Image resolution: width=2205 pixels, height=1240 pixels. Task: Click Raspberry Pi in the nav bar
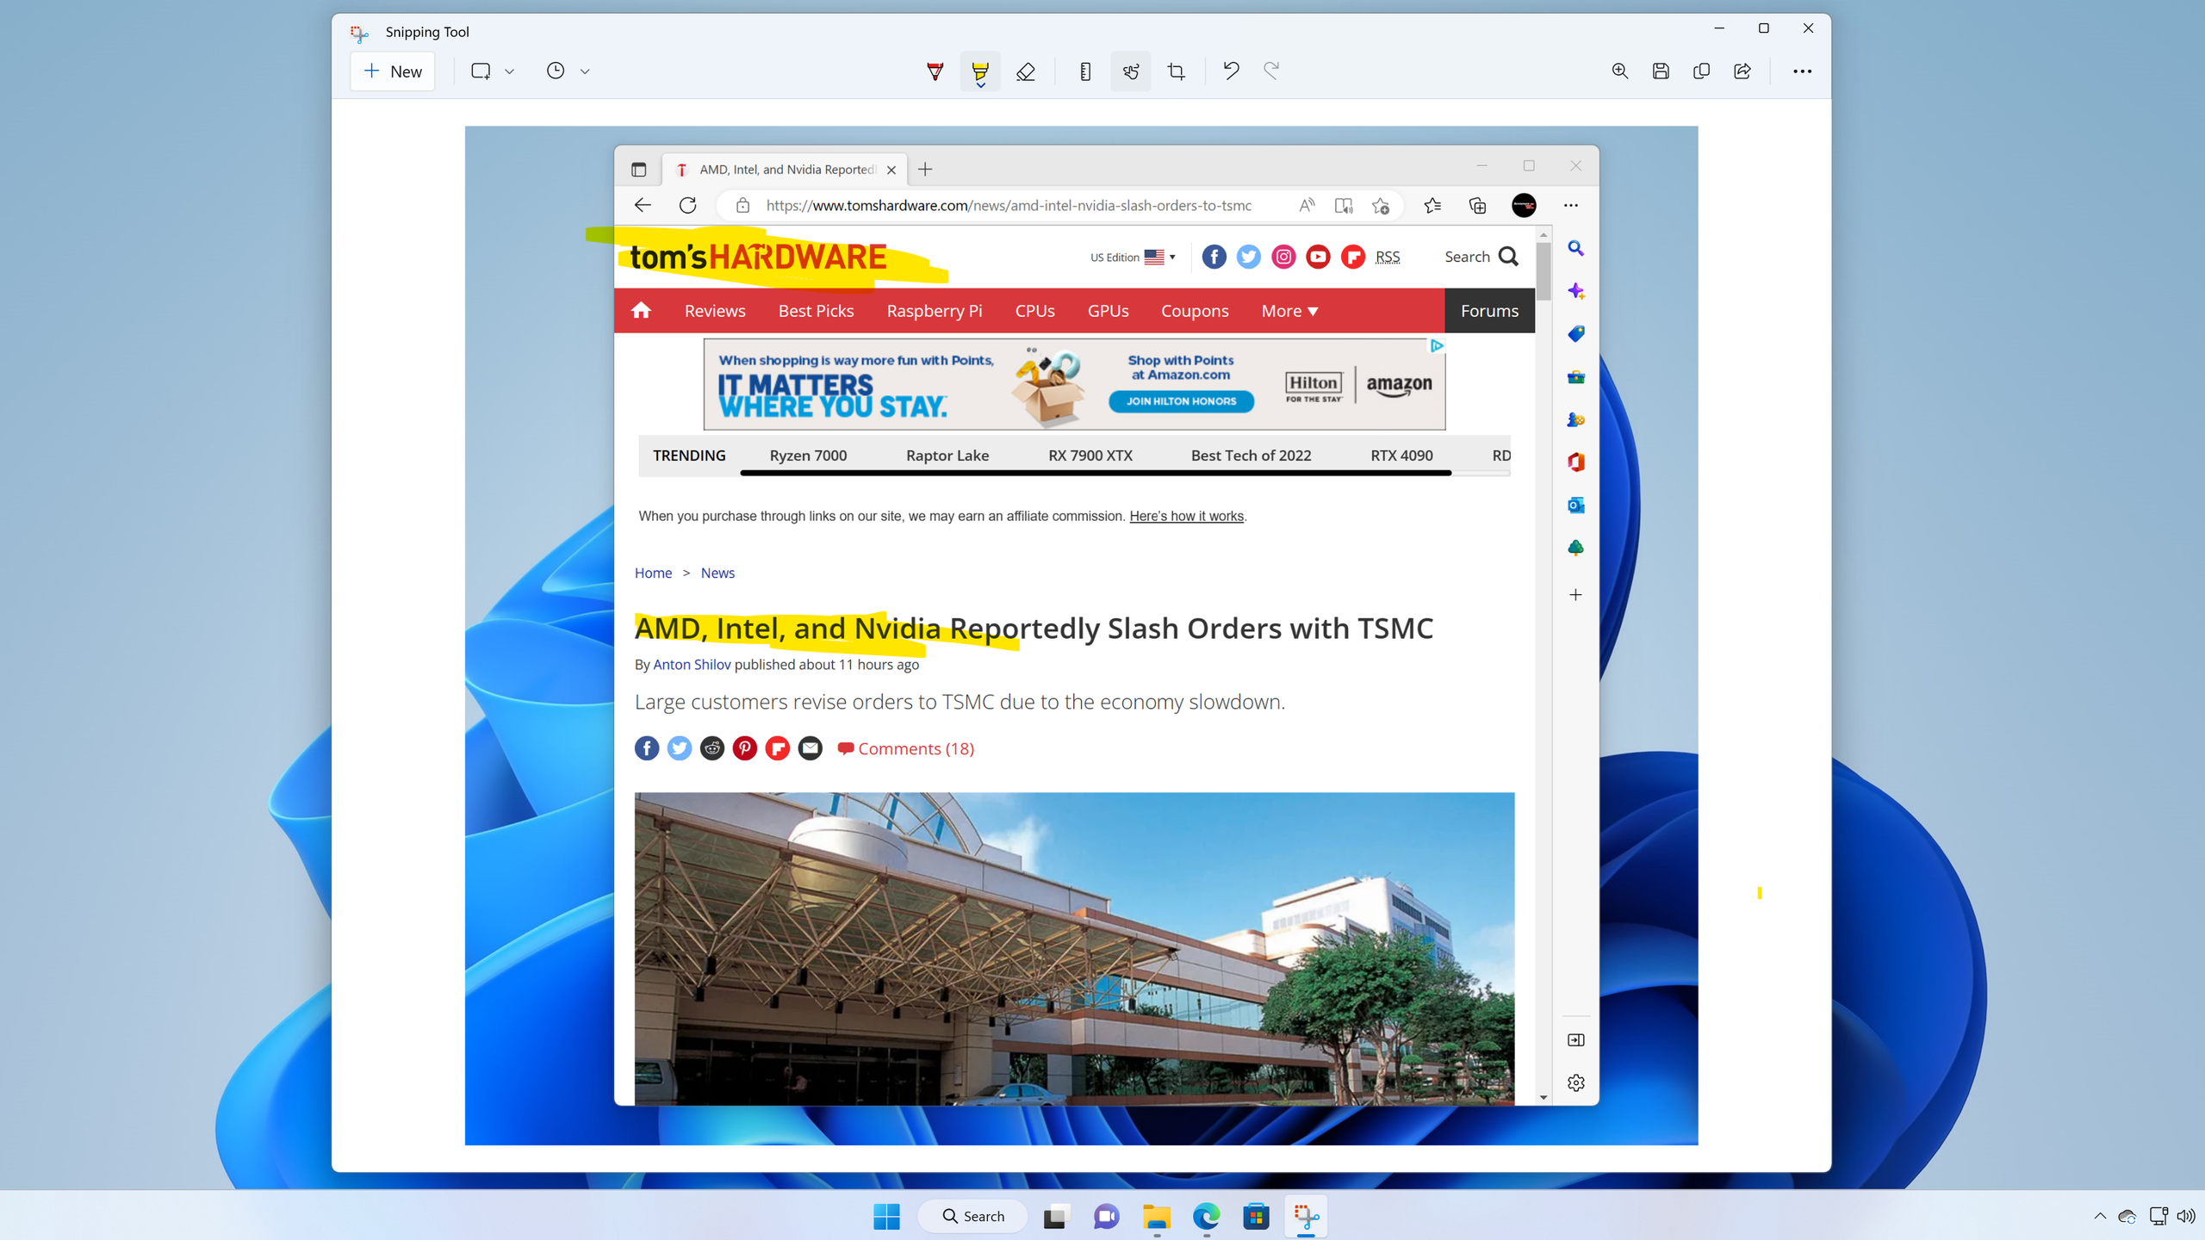(x=935, y=311)
